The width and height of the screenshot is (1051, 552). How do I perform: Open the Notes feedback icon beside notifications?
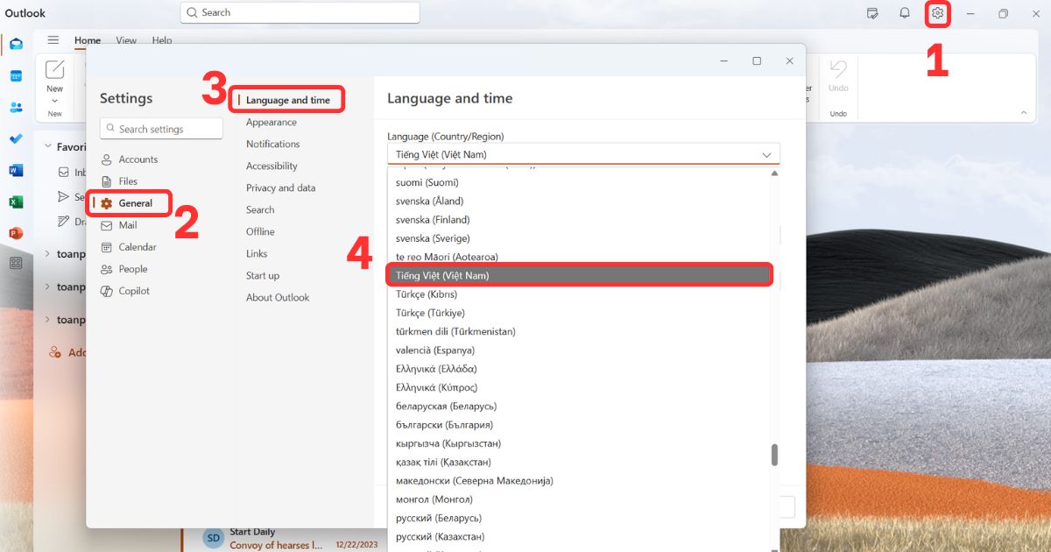pos(872,13)
